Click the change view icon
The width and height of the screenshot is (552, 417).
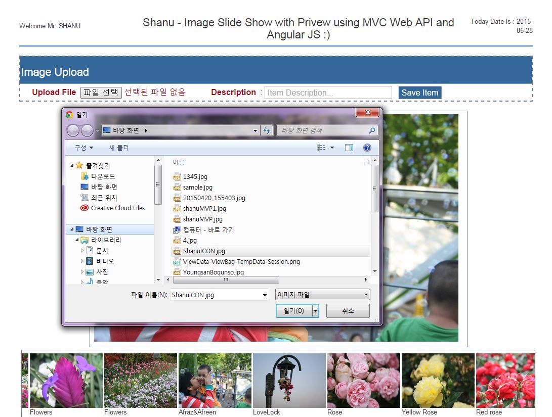pos(321,148)
